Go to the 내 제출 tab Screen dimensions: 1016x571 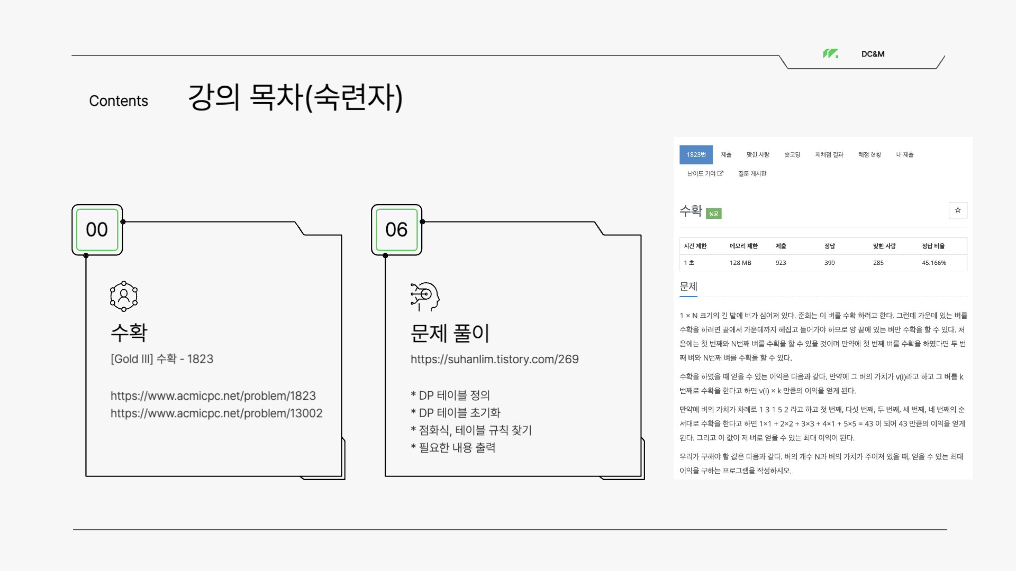[905, 154]
